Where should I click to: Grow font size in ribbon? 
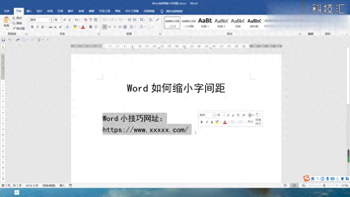65,20
